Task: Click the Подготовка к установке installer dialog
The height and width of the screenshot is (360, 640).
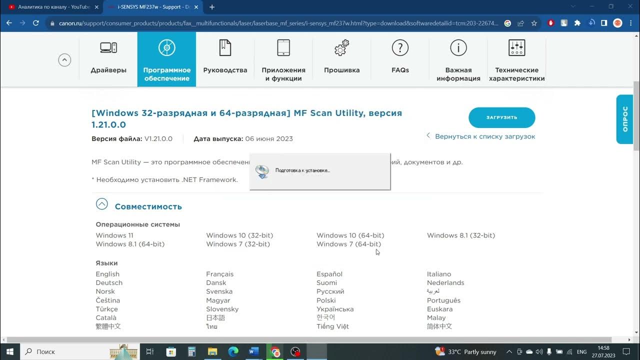Action: coord(320,171)
